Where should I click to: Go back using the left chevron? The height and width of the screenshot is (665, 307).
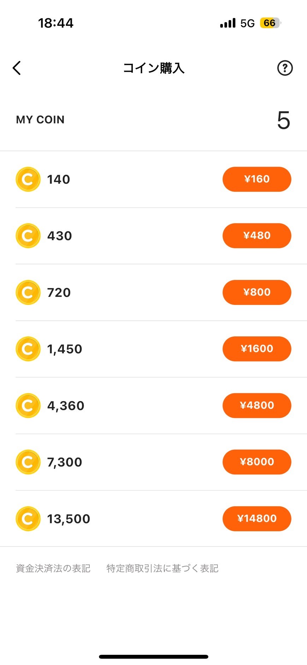(x=17, y=68)
